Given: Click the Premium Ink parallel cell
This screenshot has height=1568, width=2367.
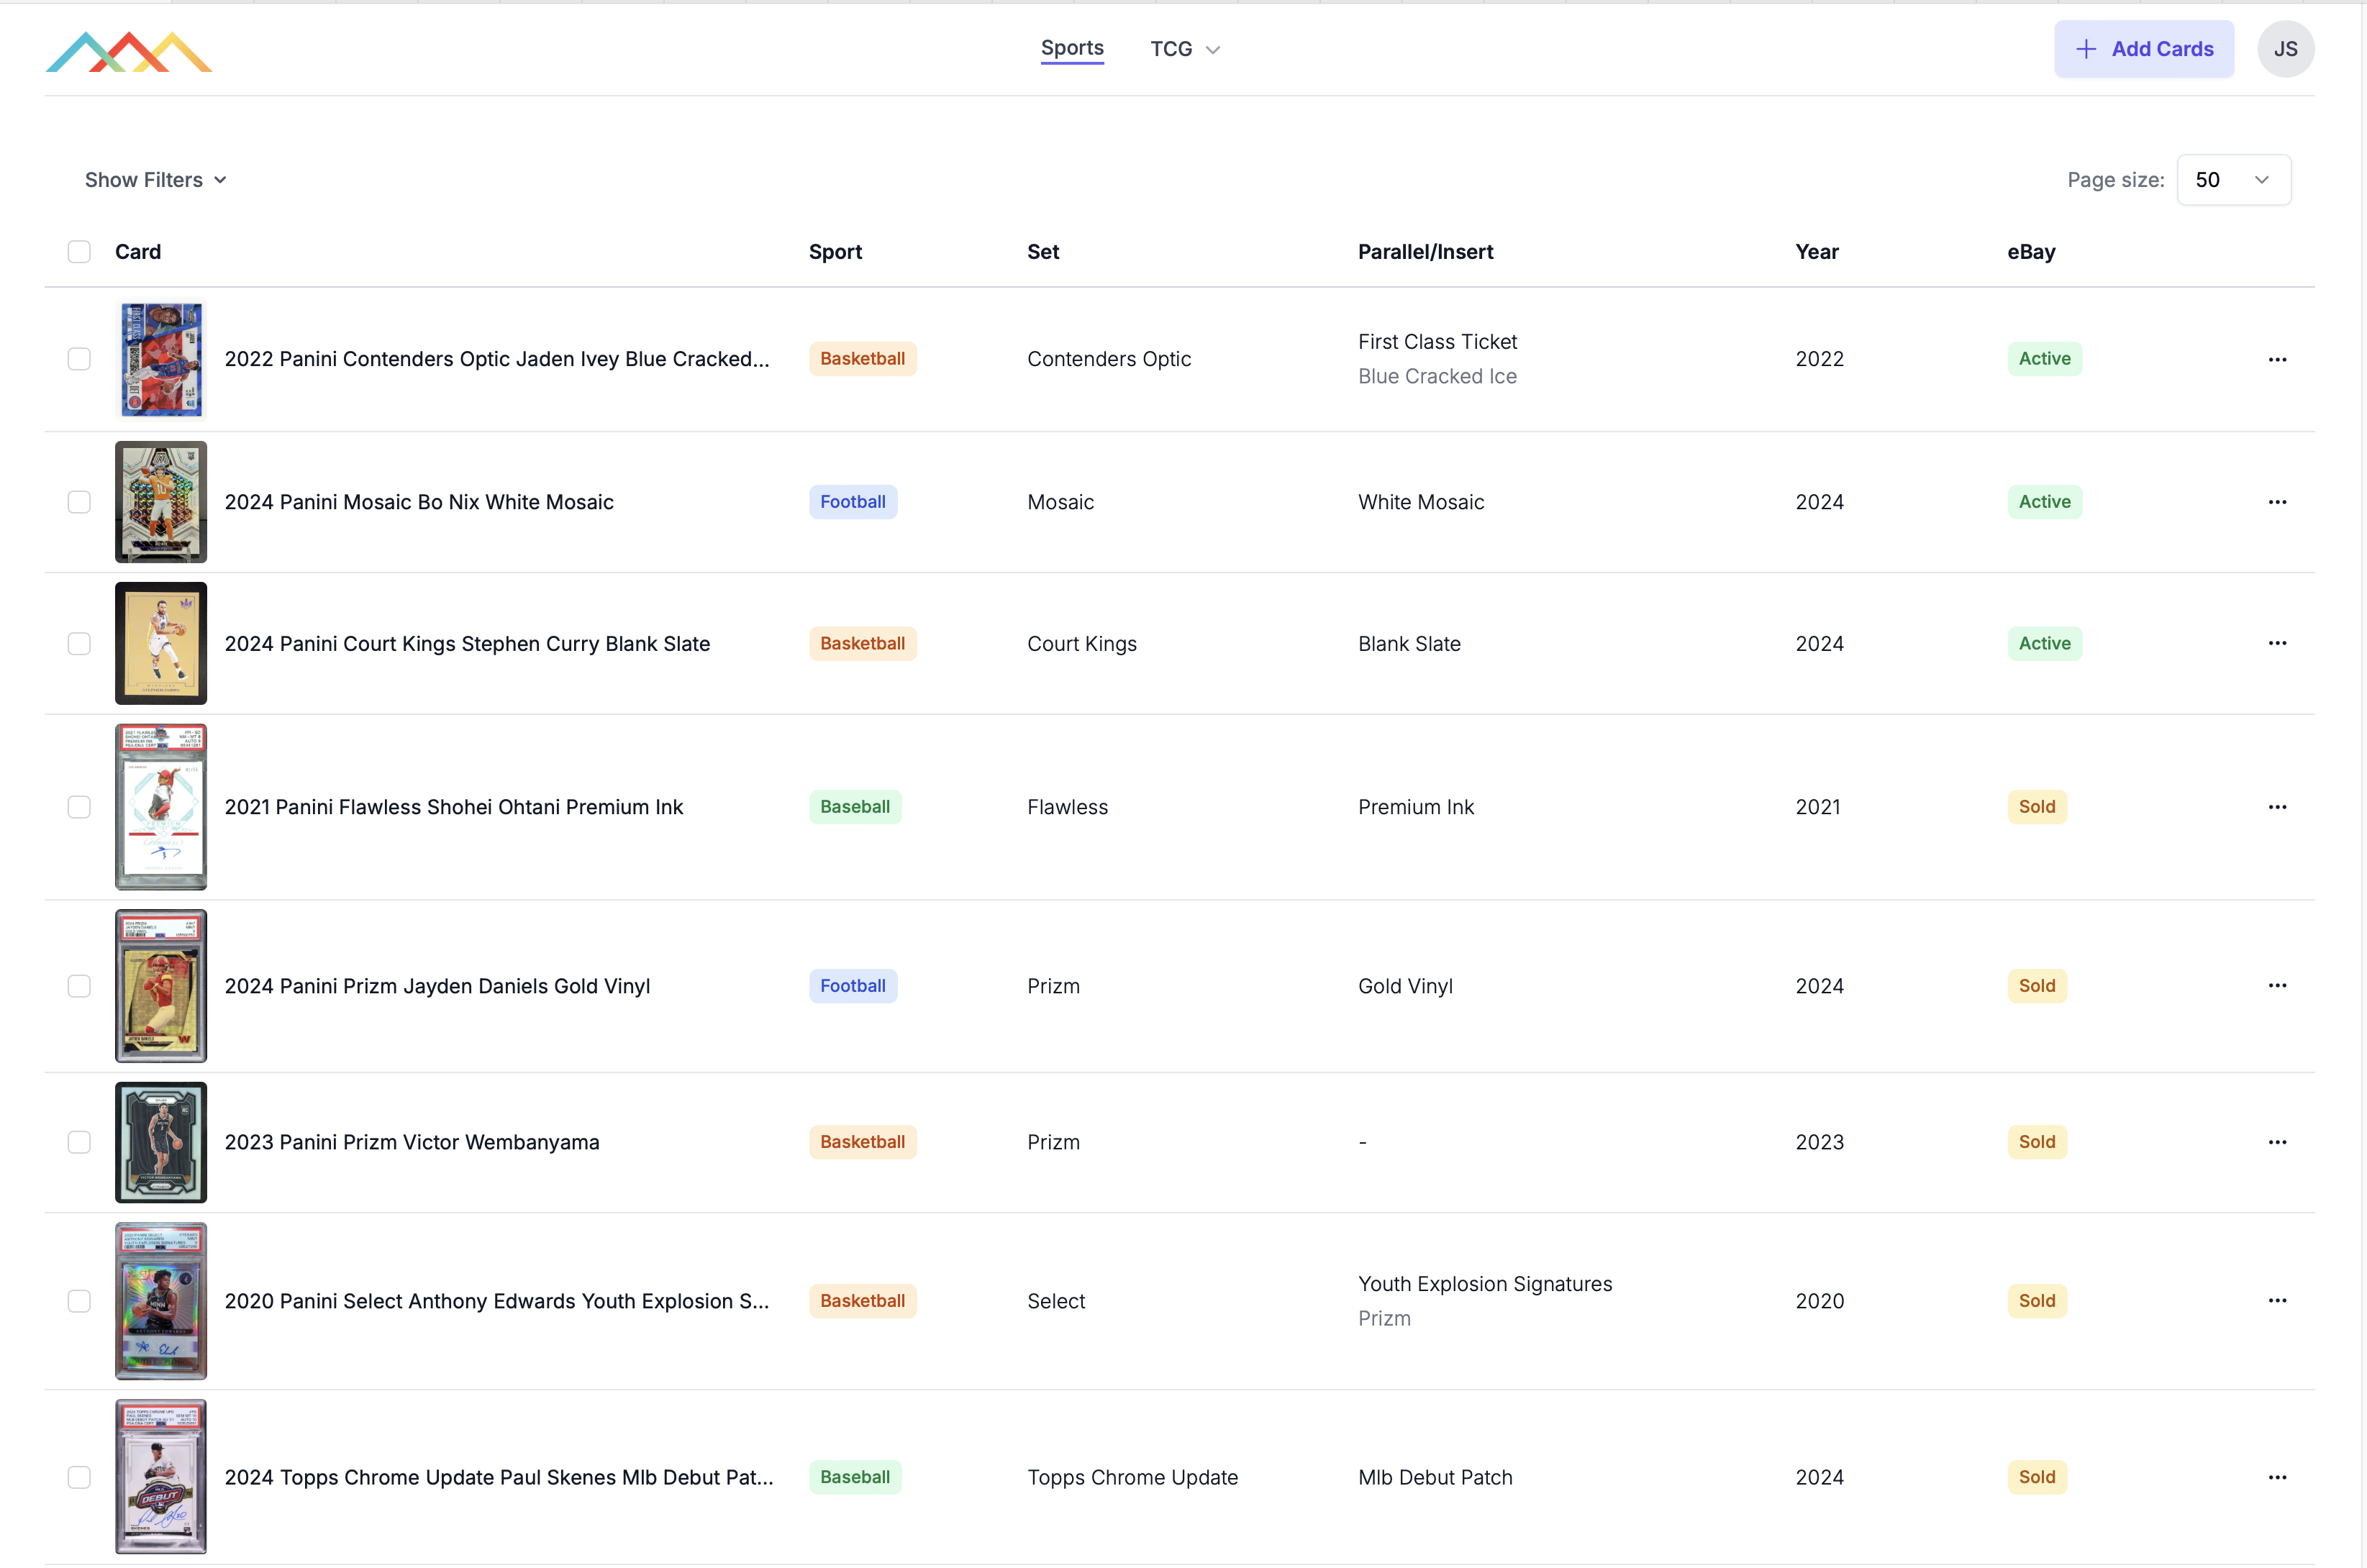Looking at the screenshot, I should pos(1416,807).
